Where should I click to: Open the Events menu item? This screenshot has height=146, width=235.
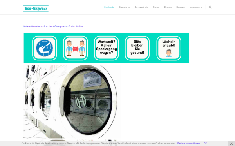(x=168, y=7)
